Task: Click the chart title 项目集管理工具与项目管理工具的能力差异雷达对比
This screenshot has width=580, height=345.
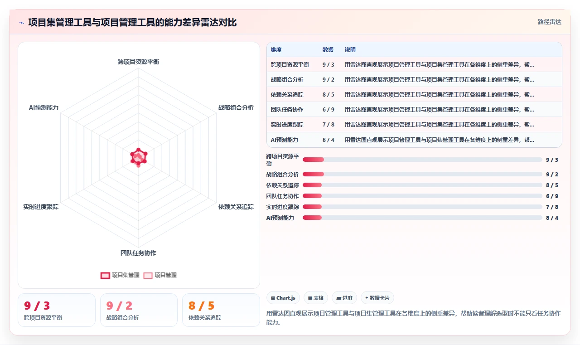Action: pyautogui.click(x=132, y=22)
